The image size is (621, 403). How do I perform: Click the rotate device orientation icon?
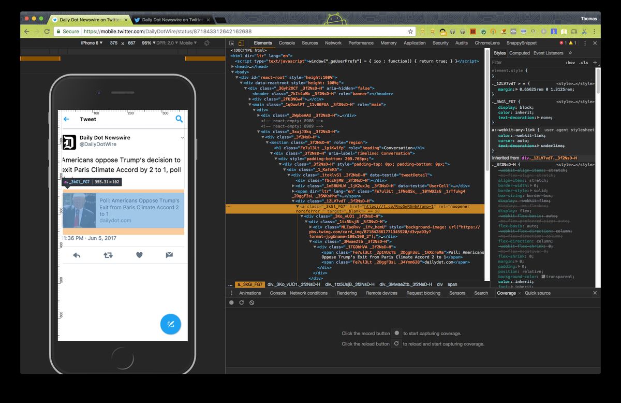[x=206, y=43]
